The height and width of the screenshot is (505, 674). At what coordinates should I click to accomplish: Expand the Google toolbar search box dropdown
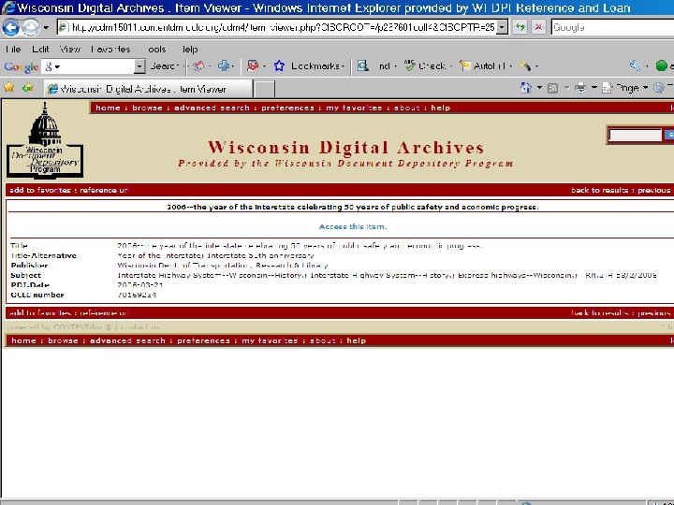click(139, 66)
